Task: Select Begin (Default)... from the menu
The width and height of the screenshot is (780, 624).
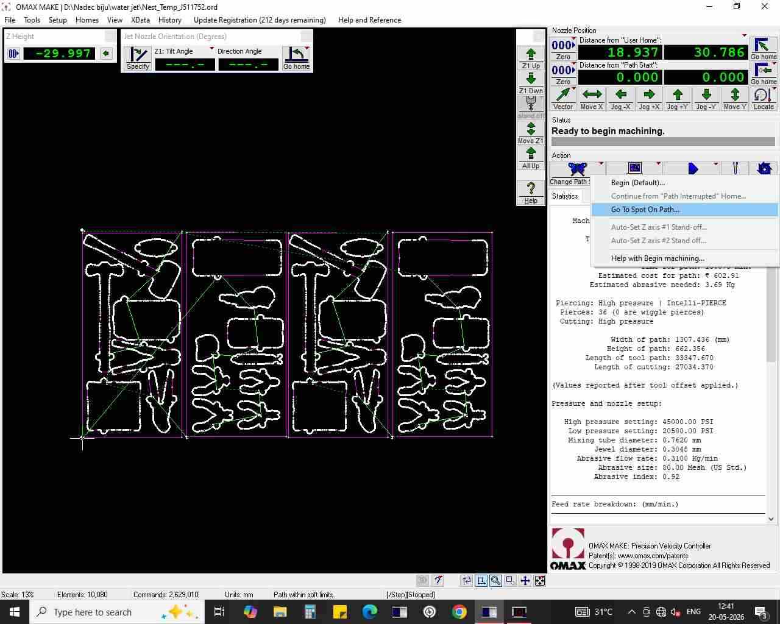Action: 685,183
